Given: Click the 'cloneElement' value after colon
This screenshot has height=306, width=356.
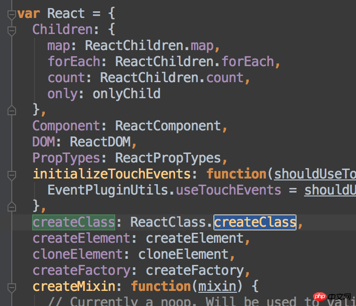Looking at the screenshot, I should [184, 254].
